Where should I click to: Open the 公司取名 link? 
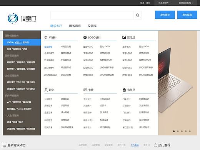[x=48, y=99]
